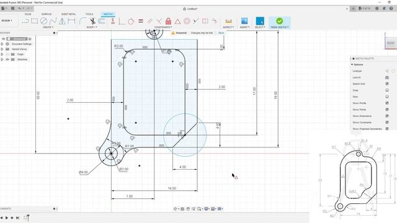
Task: Click the green Finish Sketch checkmark
Action: point(280,20)
